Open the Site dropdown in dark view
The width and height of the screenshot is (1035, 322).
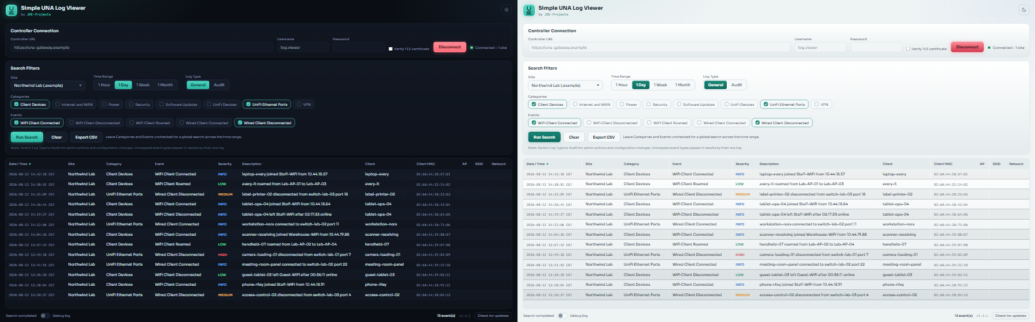tap(48, 85)
